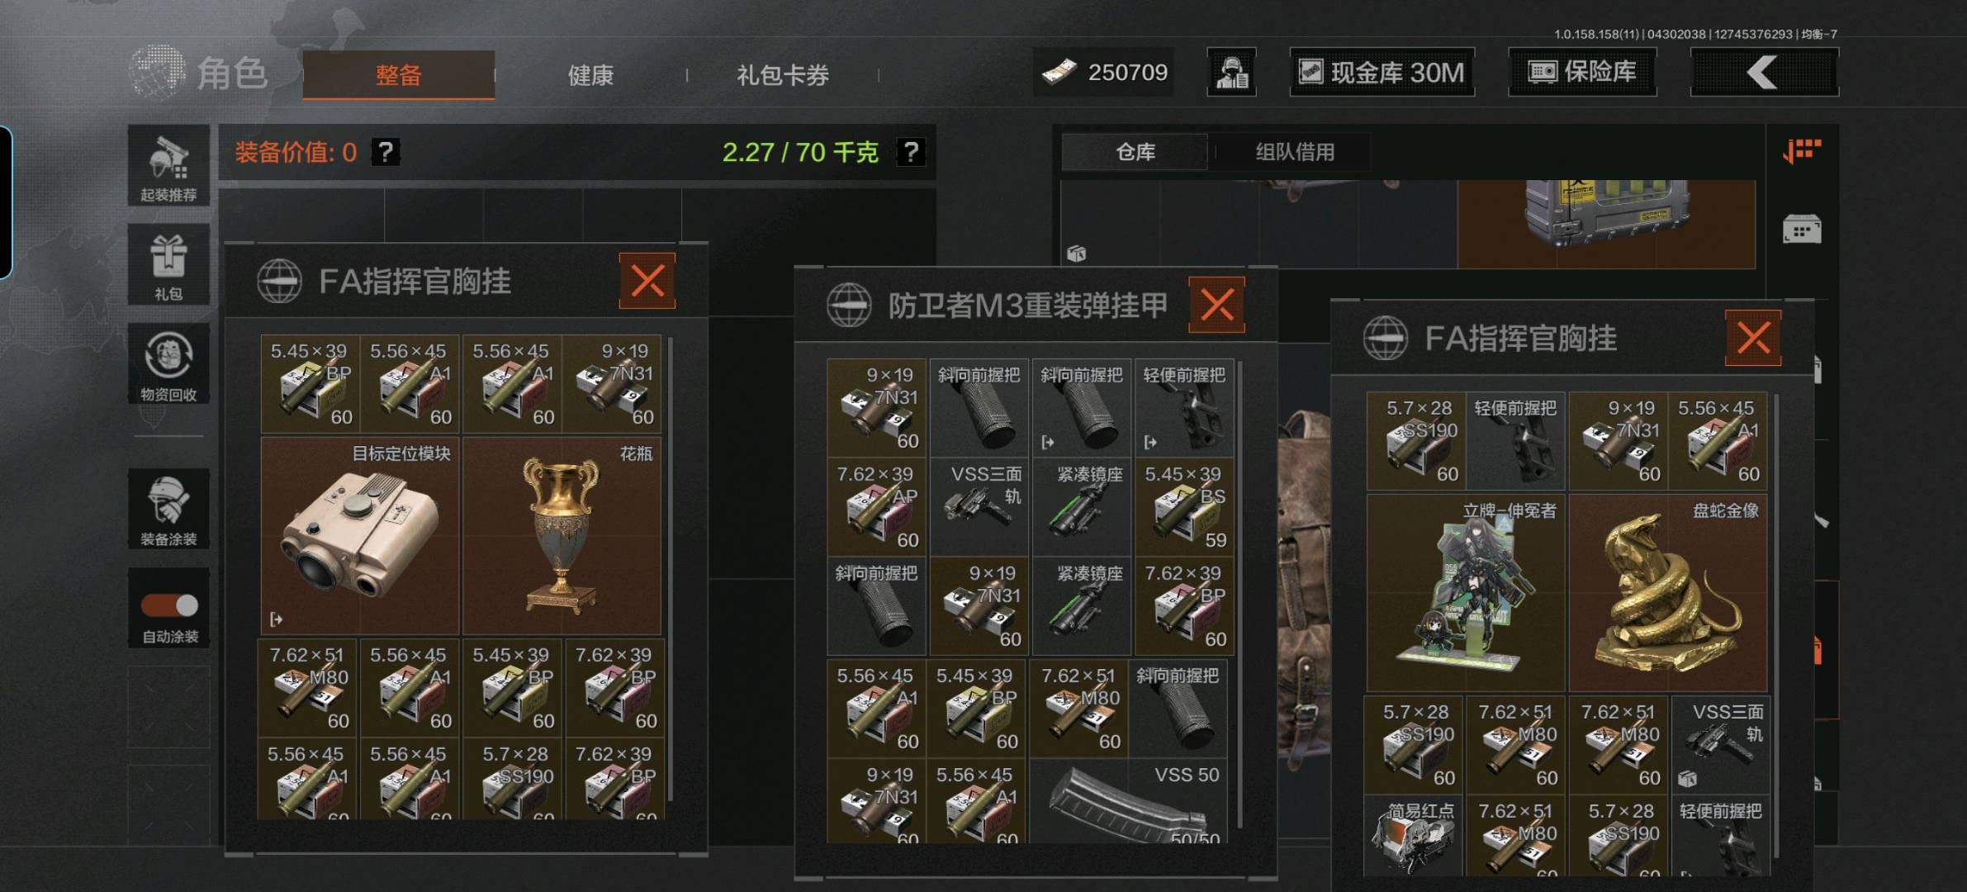Image resolution: width=1967 pixels, height=892 pixels.
Task: Open the 现金库 30M button
Action: click(x=1382, y=72)
